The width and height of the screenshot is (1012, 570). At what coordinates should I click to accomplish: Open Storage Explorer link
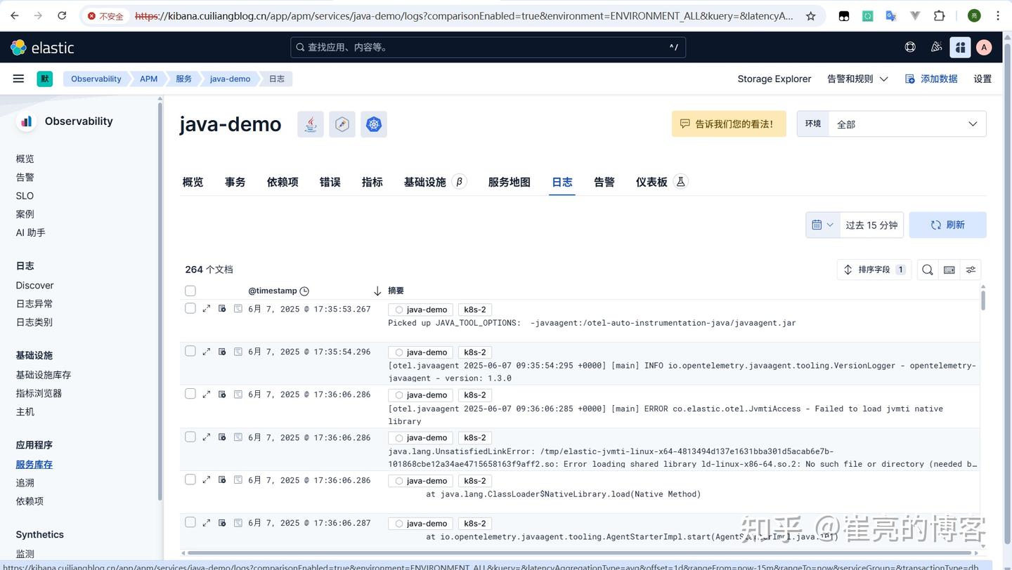click(774, 79)
